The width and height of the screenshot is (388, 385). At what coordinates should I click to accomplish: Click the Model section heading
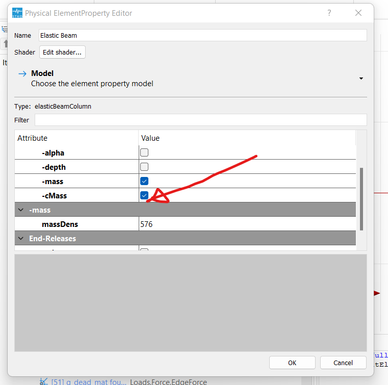click(42, 73)
